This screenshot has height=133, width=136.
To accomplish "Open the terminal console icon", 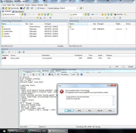I will [21, 8].
